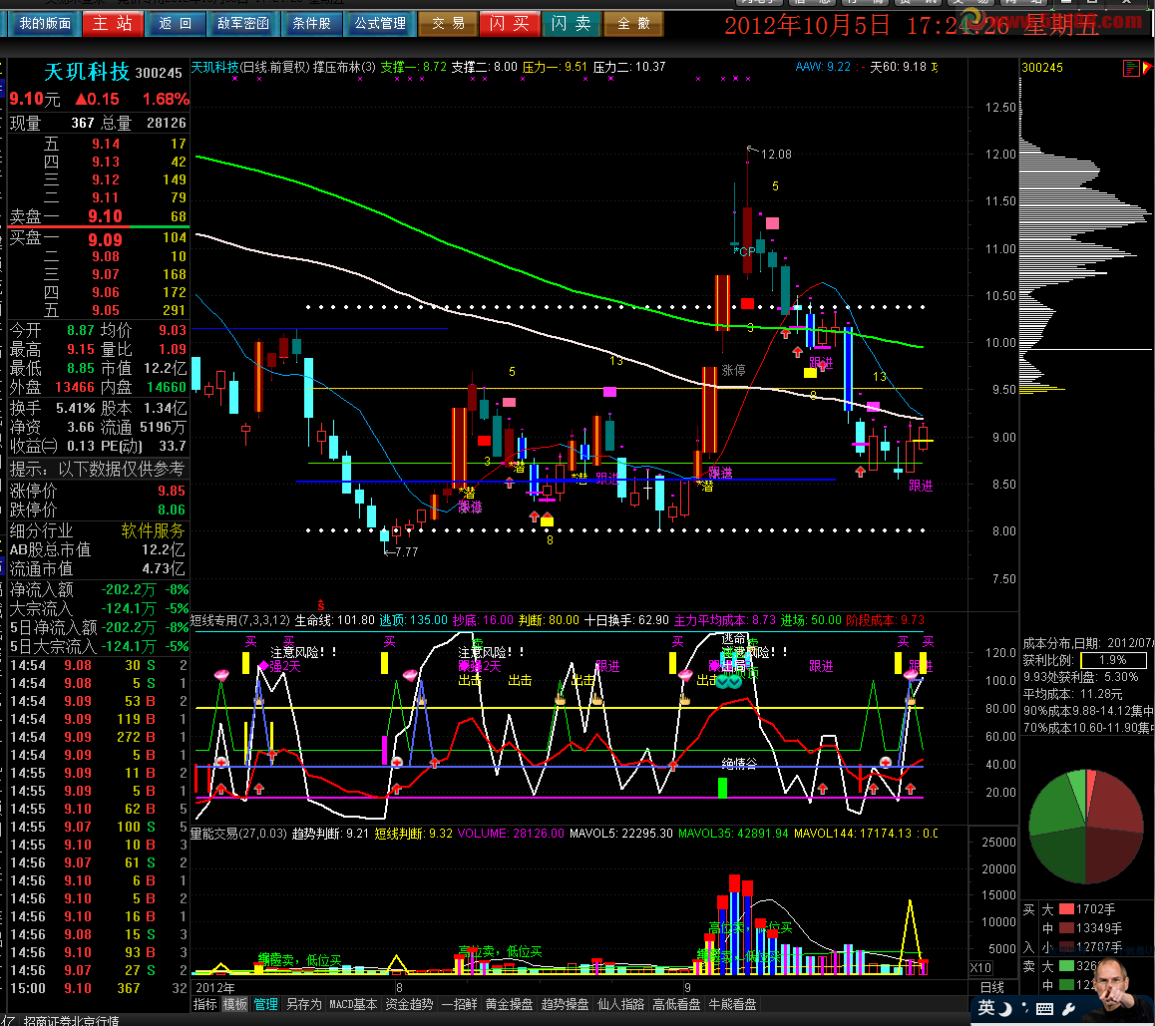Viewport: 1155px width, 1026px height.
Task: Click 另存为 to save the template
Action: pos(303,1005)
